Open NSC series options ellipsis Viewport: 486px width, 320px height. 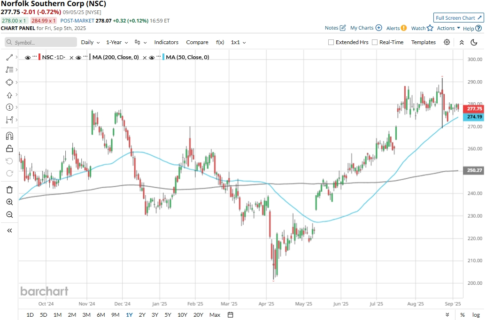click(x=34, y=56)
